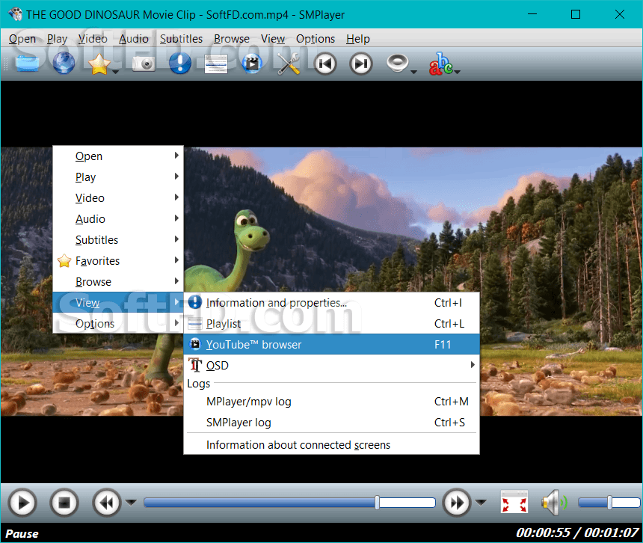The height and width of the screenshot is (543, 643).
Task: Choose Playlist in the View submenu
Action: 331,324
